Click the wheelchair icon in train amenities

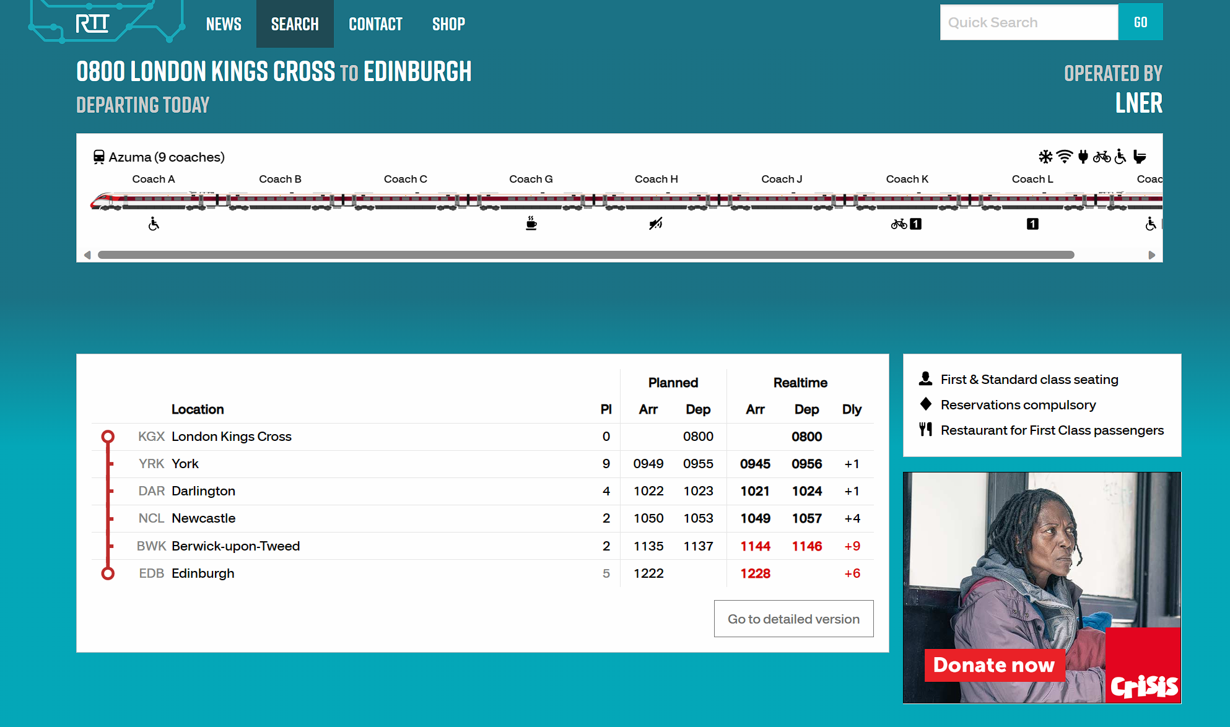point(1120,157)
